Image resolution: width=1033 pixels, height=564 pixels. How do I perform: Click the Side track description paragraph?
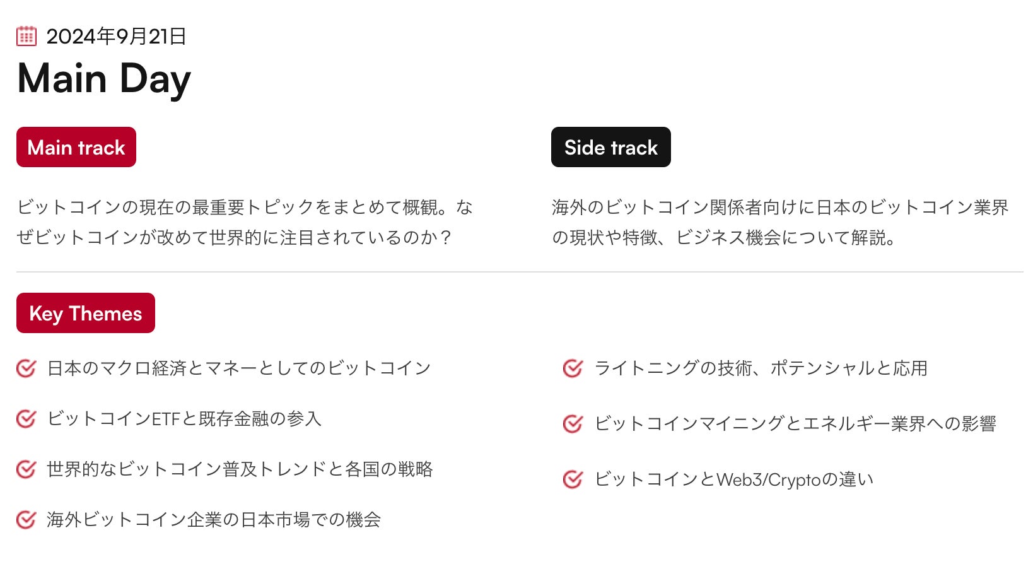click(779, 222)
